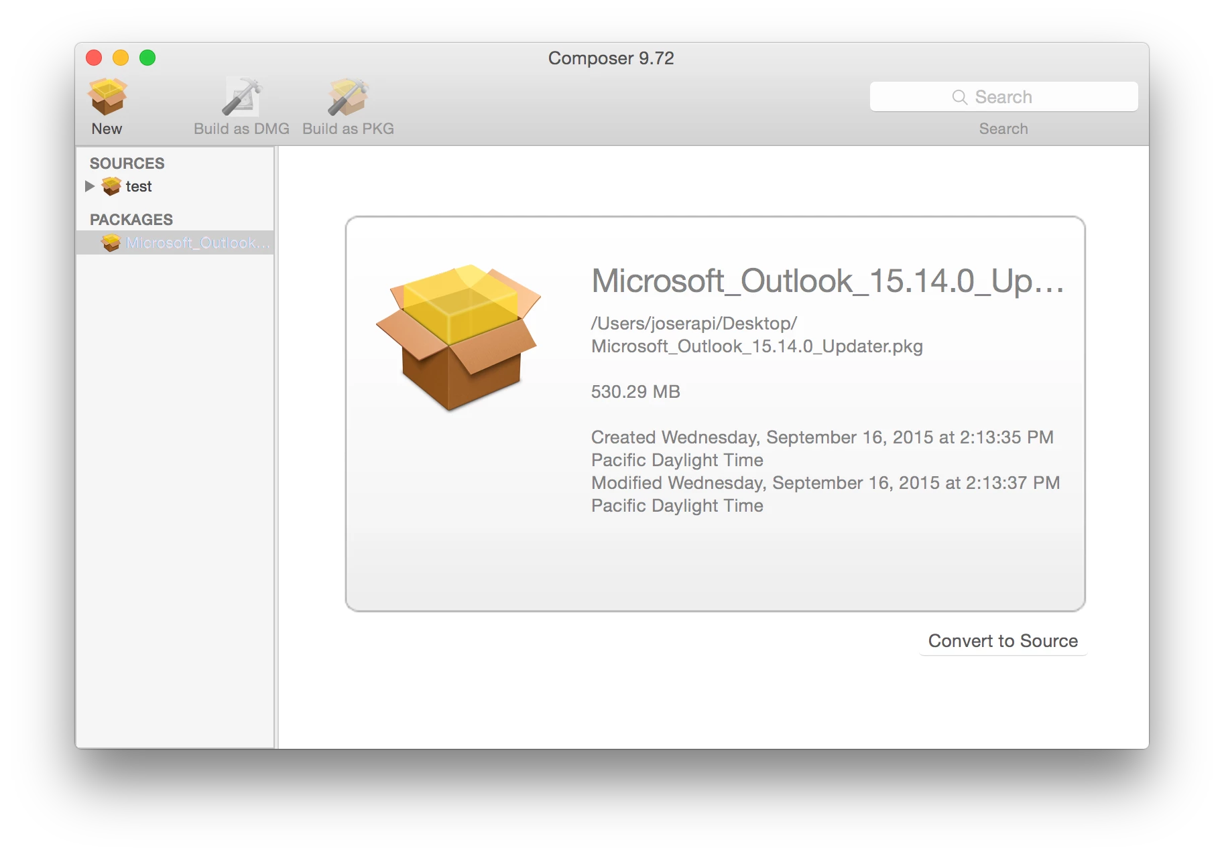Click the SOURCES sidebar heading
This screenshot has height=856, width=1224.
tap(127, 163)
